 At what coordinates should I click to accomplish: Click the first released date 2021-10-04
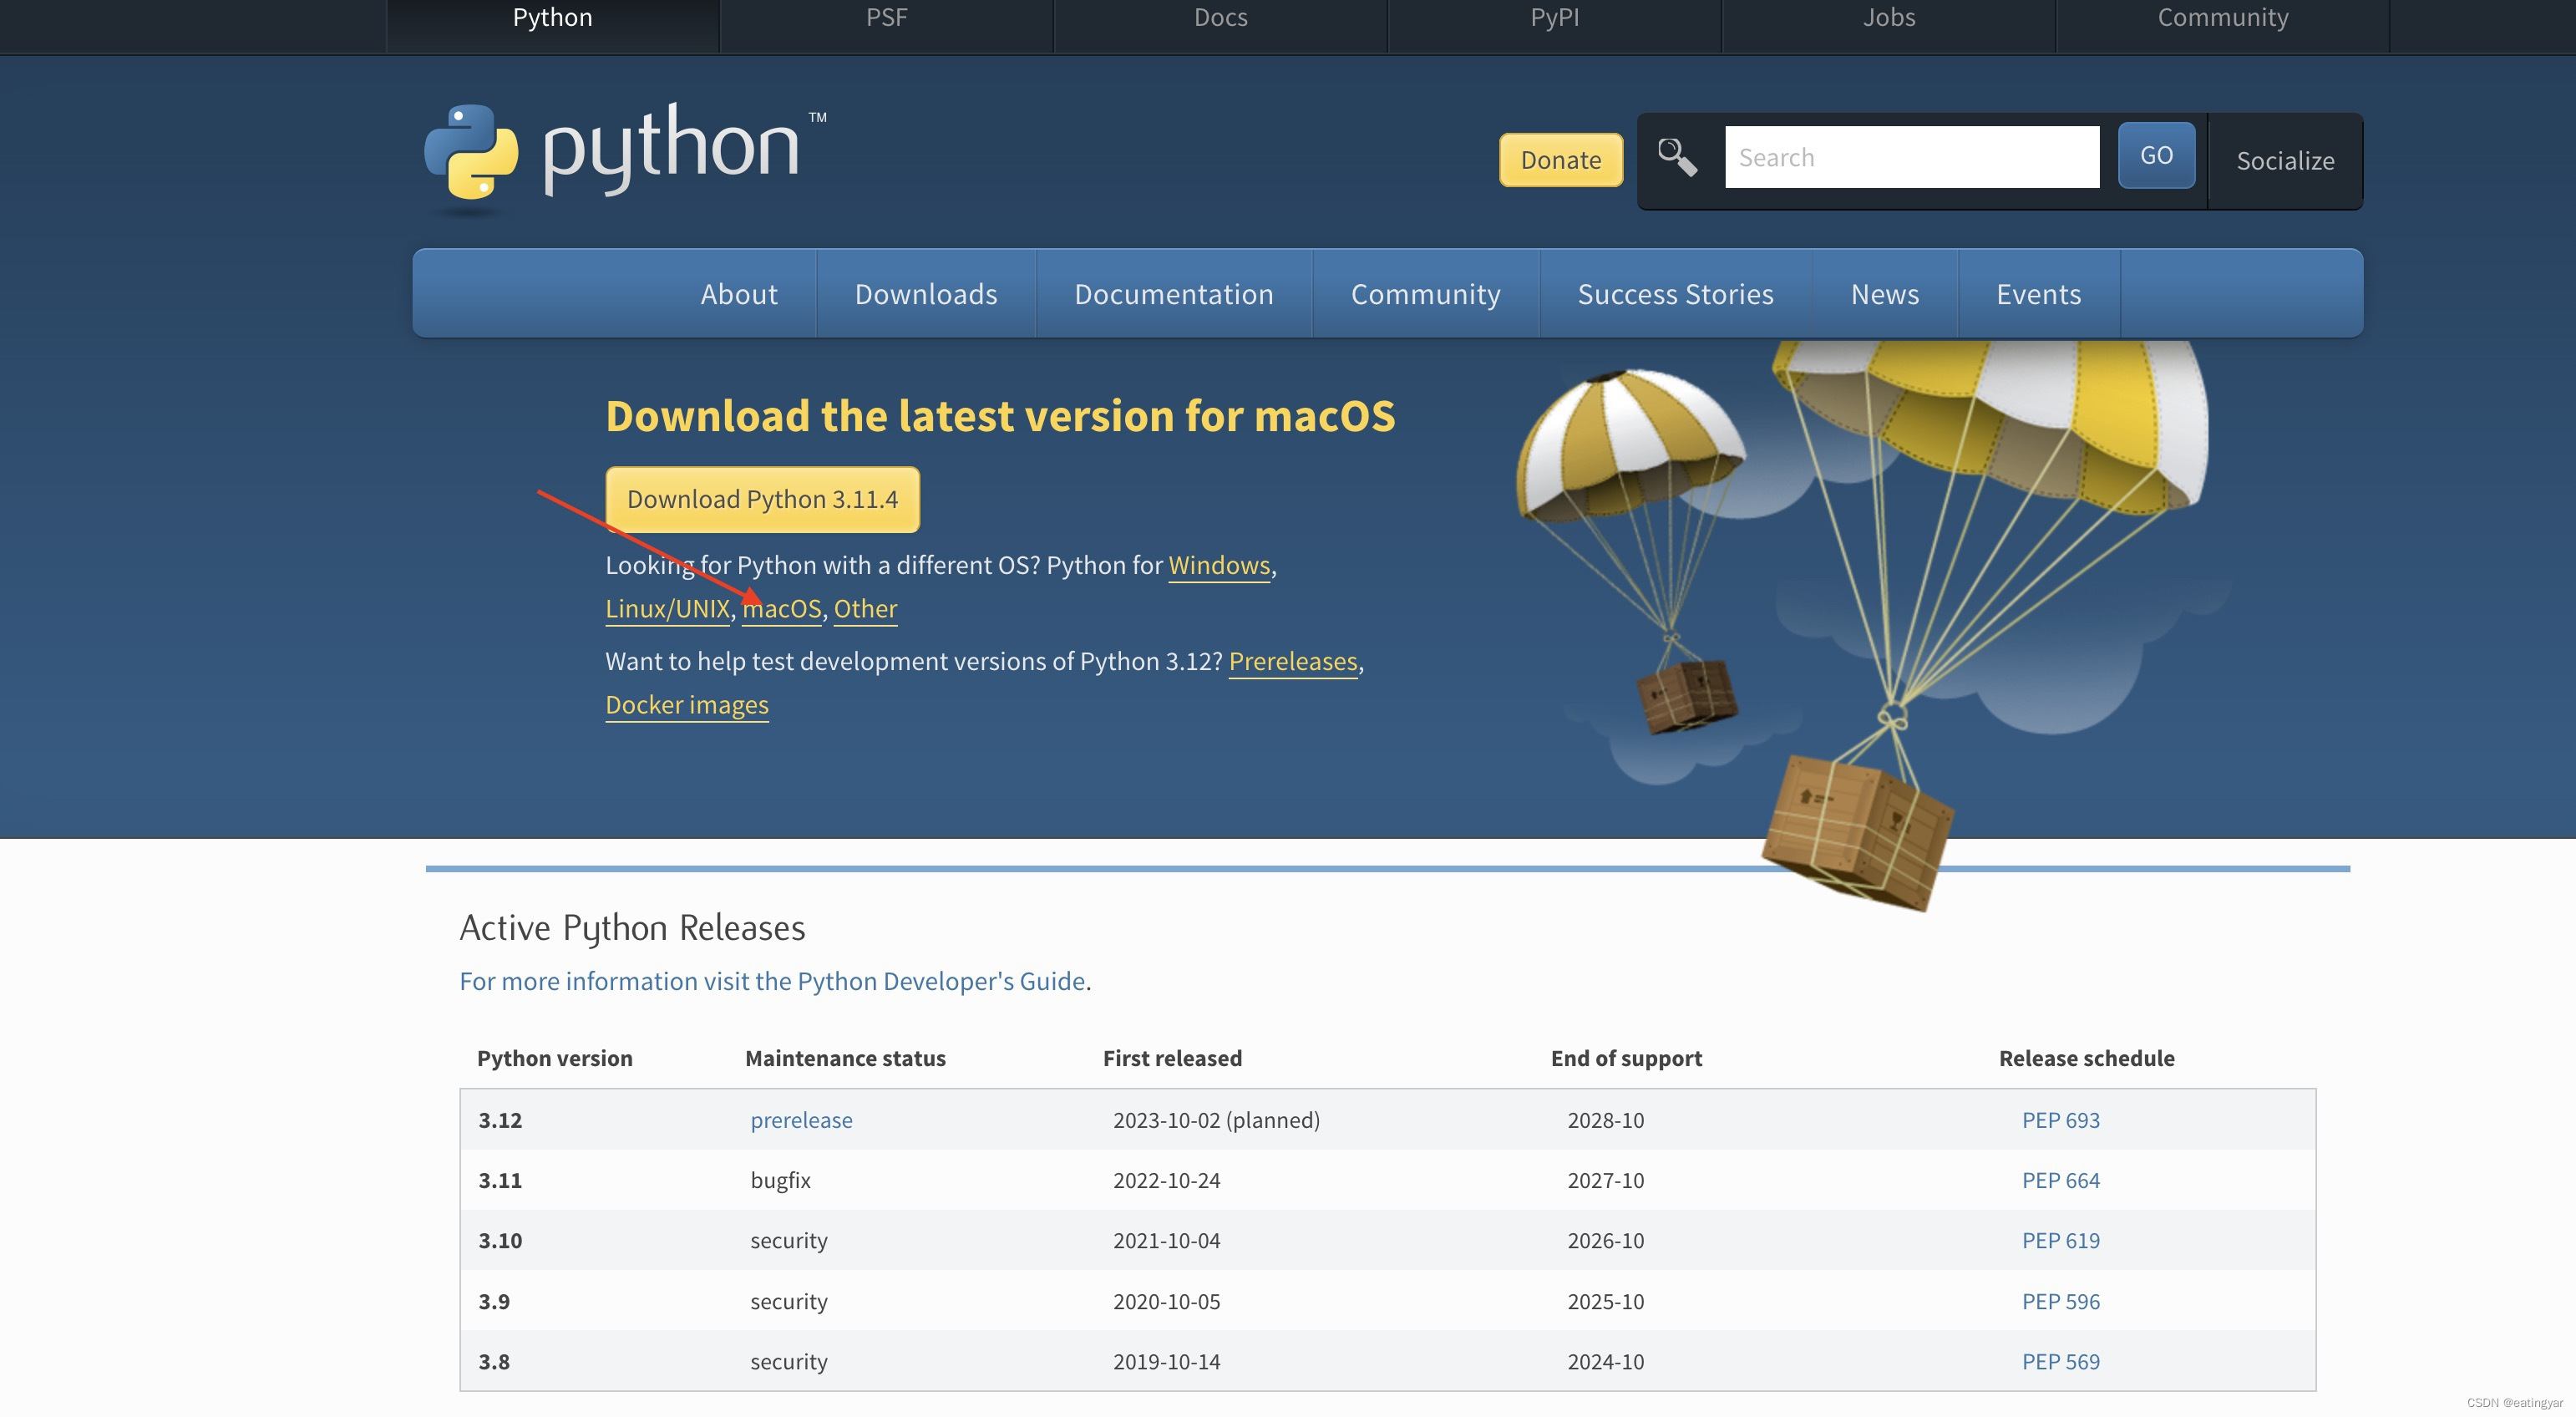coord(1166,1240)
